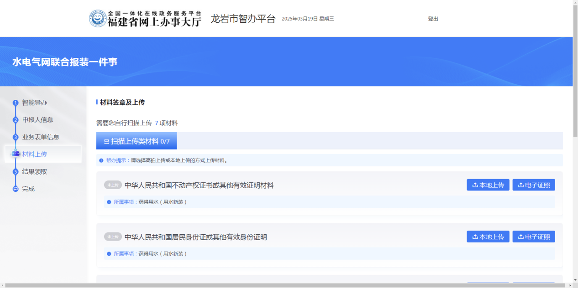Viewport: 578px width, 288px height.
Task: Click the flag icon beside 完成
Action: click(16, 189)
